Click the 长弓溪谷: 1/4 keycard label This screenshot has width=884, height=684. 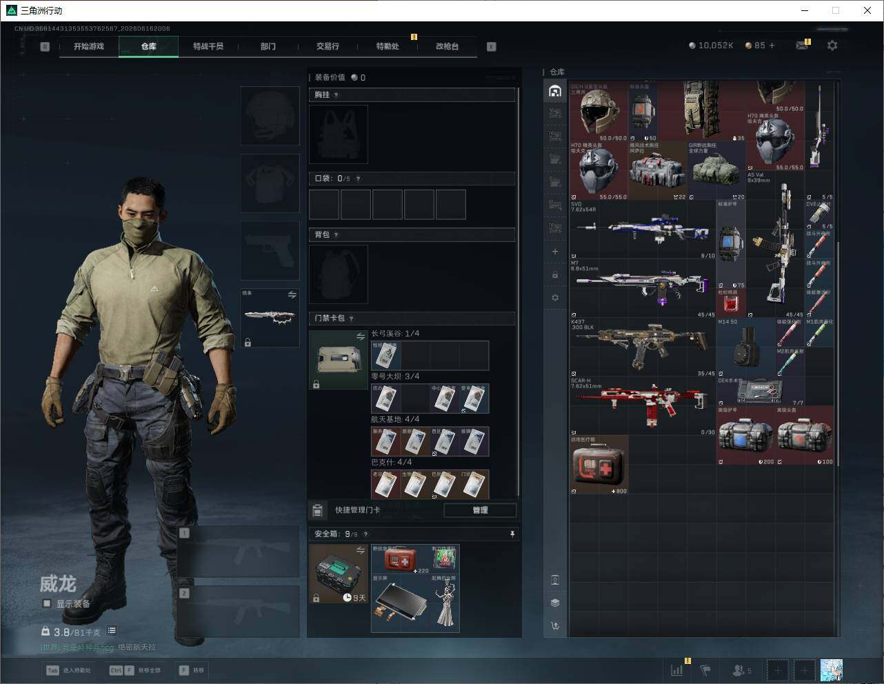tap(395, 334)
